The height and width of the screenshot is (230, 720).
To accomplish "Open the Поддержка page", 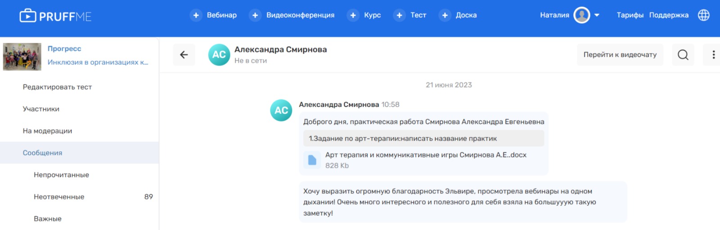I will click(x=669, y=15).
